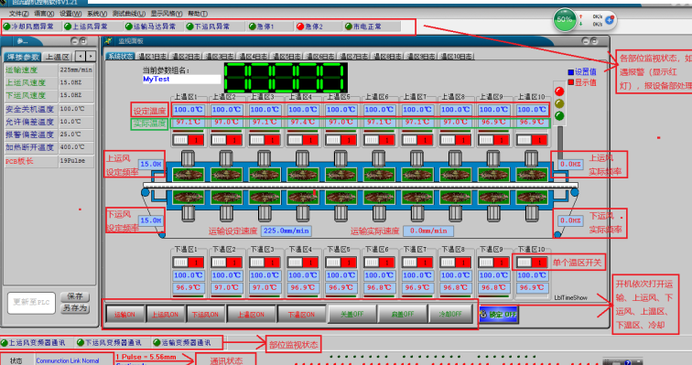Toggle the 锁定 OFF lock button
Screen dimensions: 692x365
point(498,315)
